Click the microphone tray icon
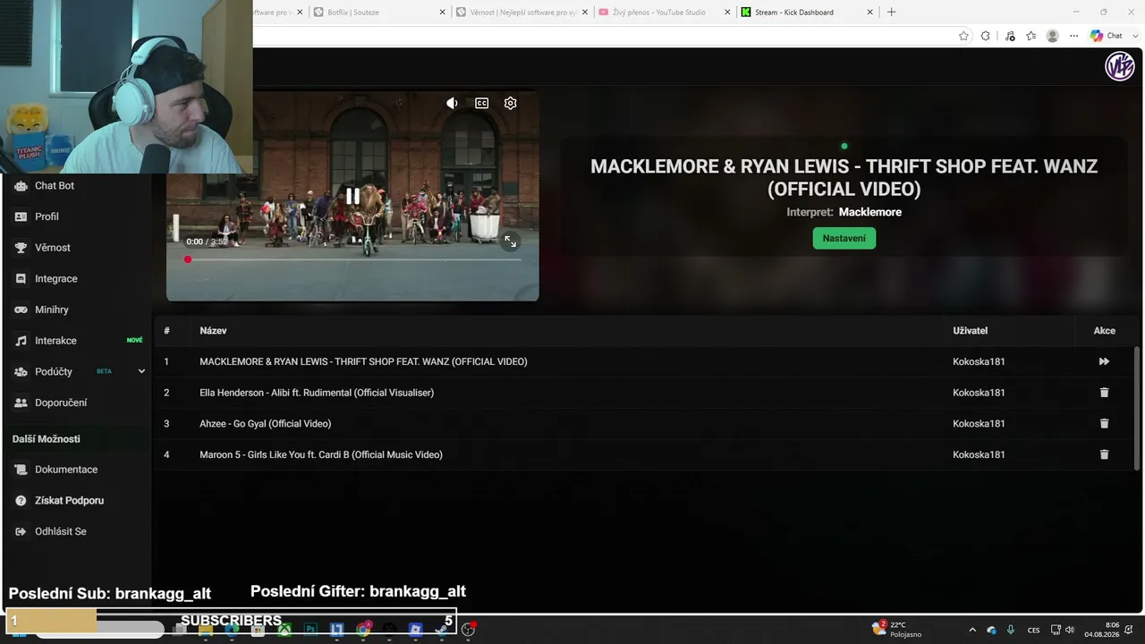Viewport: 1145px width, 644px height. coord(1011,630)
